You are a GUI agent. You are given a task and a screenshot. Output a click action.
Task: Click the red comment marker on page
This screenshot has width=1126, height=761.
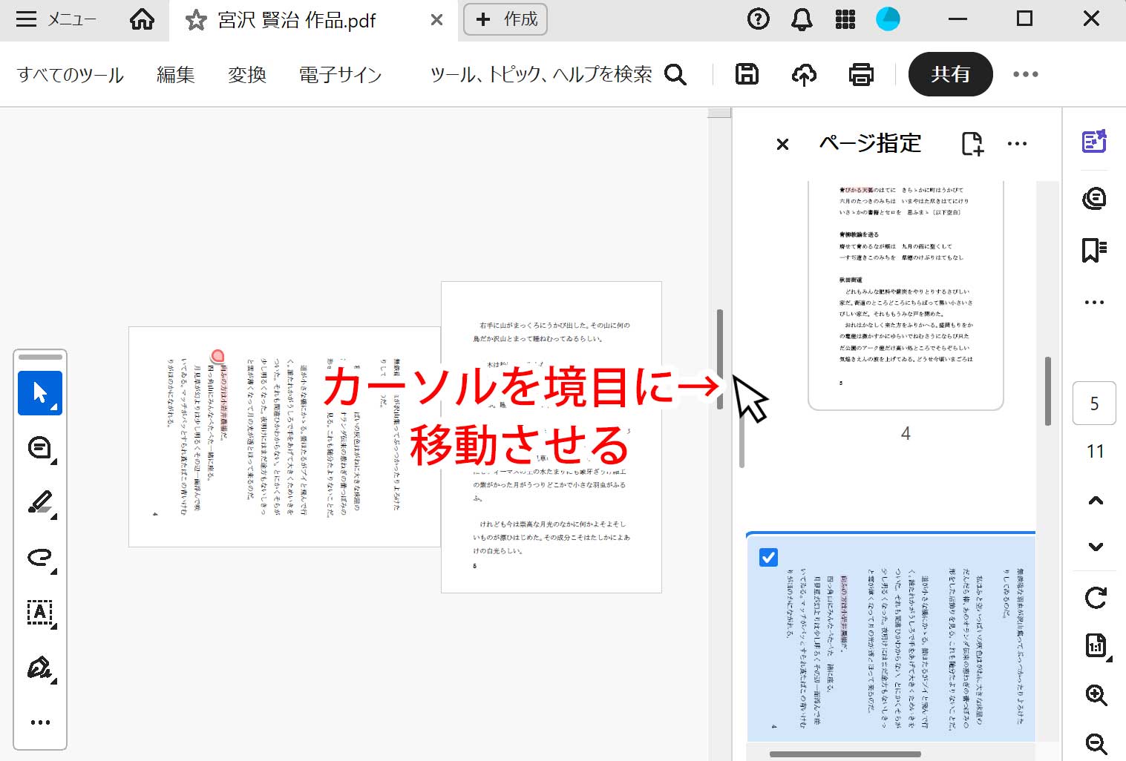[218, 357]
